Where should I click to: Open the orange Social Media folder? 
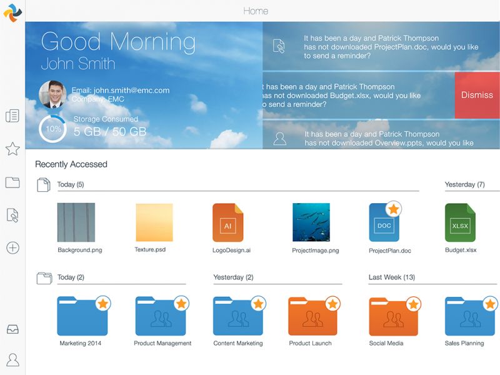pyautogui.click(x=394, y=316)
